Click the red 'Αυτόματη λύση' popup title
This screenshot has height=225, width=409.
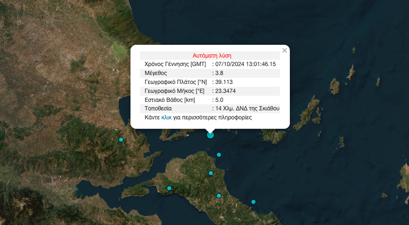[x=212, y=55]
